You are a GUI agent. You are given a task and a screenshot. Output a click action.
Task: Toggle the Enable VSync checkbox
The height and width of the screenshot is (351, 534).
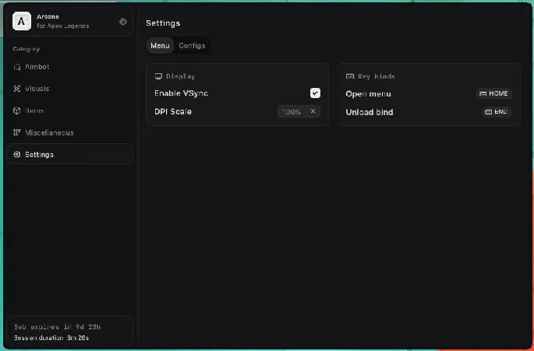coord(315,93)
